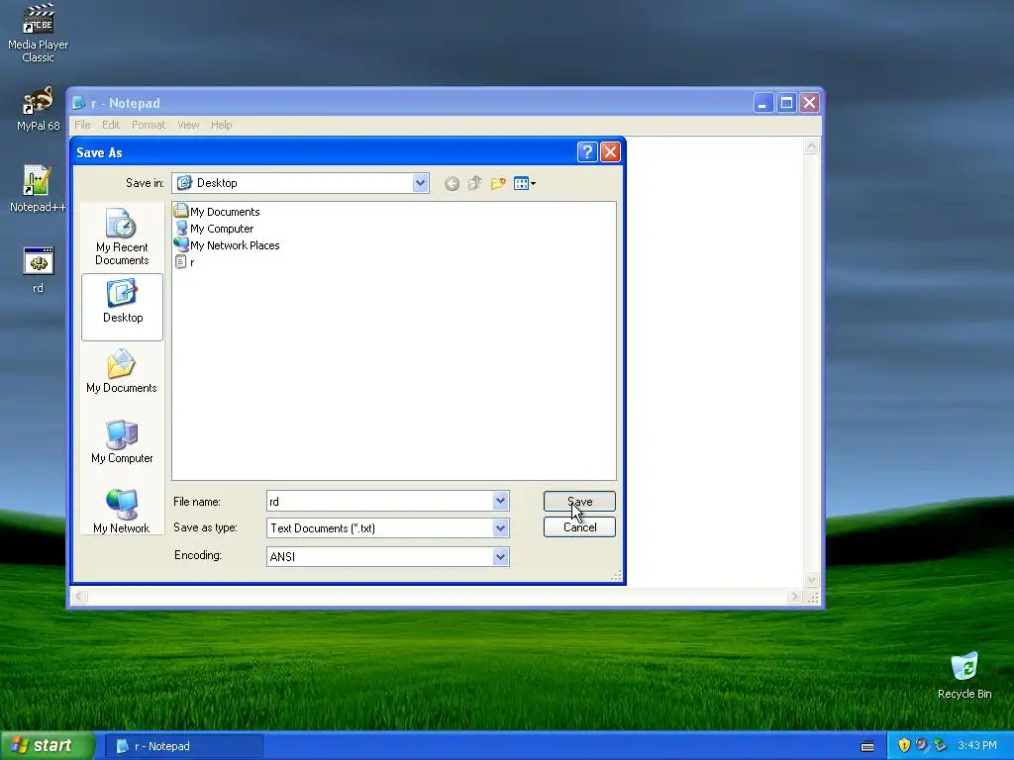Click the r - Notepad taskbar button
Viewport: 1014px width, 760px height.
pyautogui.click(x=183, y=746)
